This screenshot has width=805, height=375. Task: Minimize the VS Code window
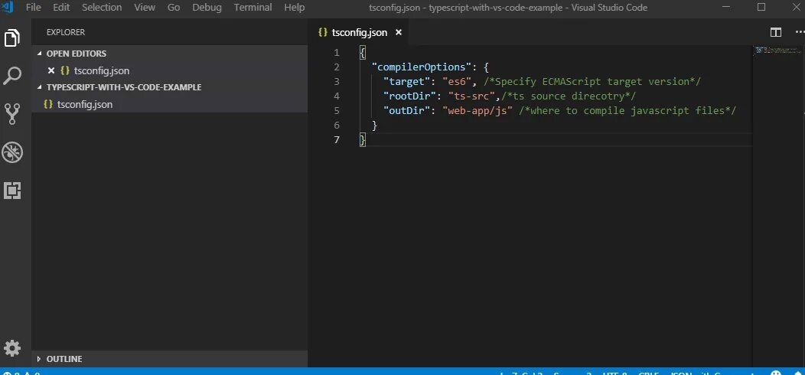point(725,7)
